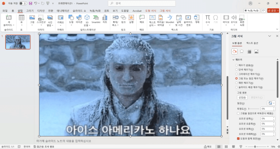Click the New Slide (새 슬라이드) icon

point(9,18)
